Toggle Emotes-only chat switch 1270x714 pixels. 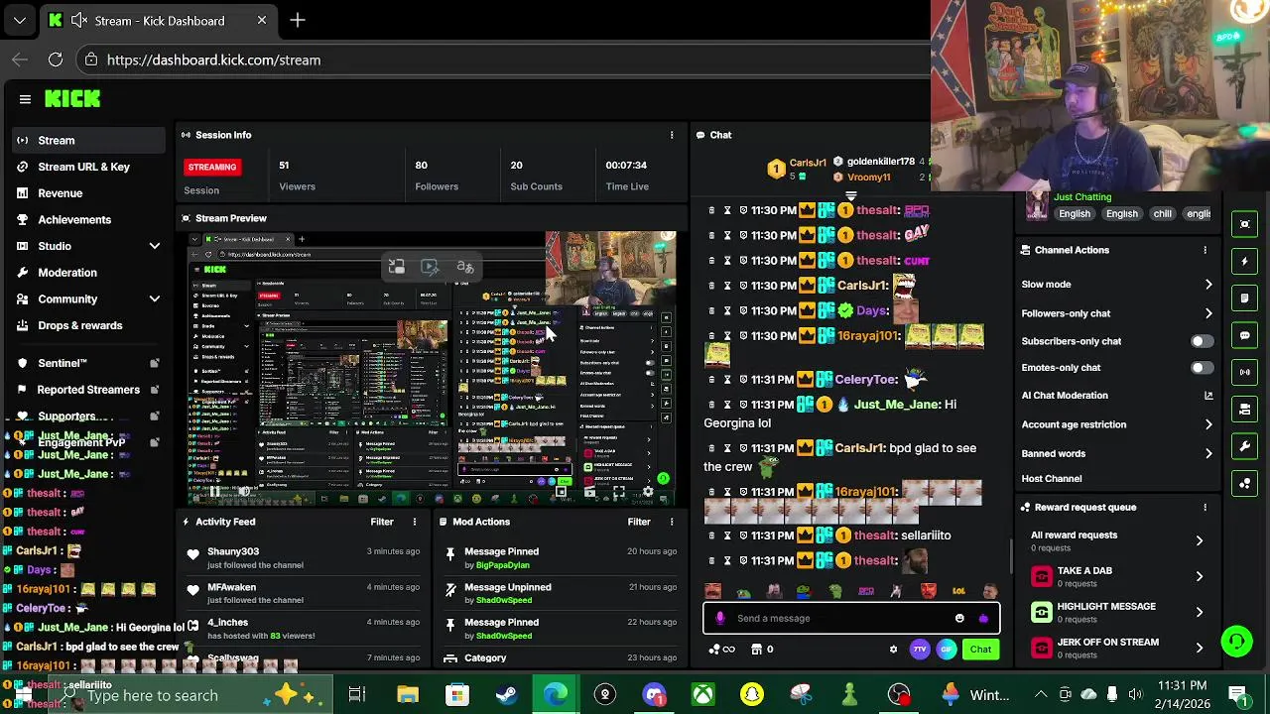click(x=1201, y=368)
